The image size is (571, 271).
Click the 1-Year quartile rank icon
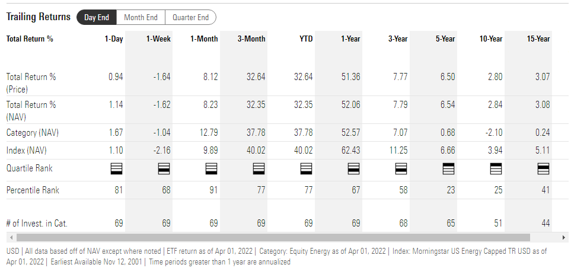coord(354,169)
